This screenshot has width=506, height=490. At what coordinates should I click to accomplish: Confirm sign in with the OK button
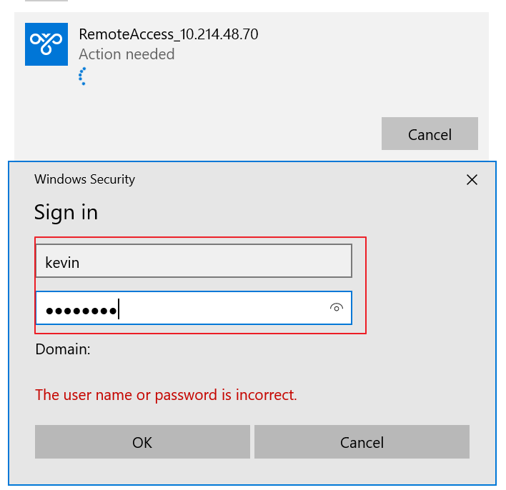[x=142, y=442]
